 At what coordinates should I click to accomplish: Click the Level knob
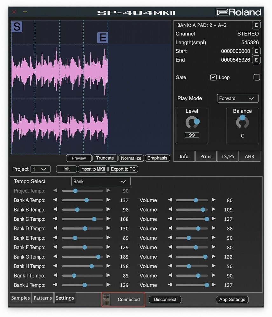coord(192,122)
